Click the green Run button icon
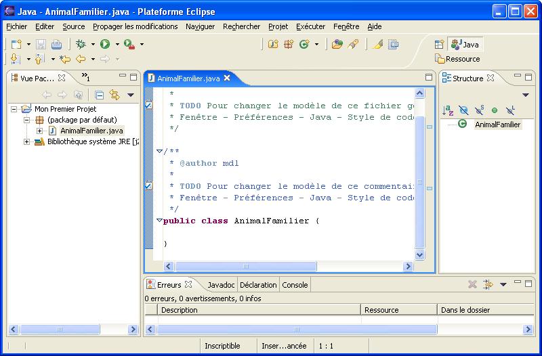This screenshot has height=356, width=542. pyautogui.click(x=105, y=44)
